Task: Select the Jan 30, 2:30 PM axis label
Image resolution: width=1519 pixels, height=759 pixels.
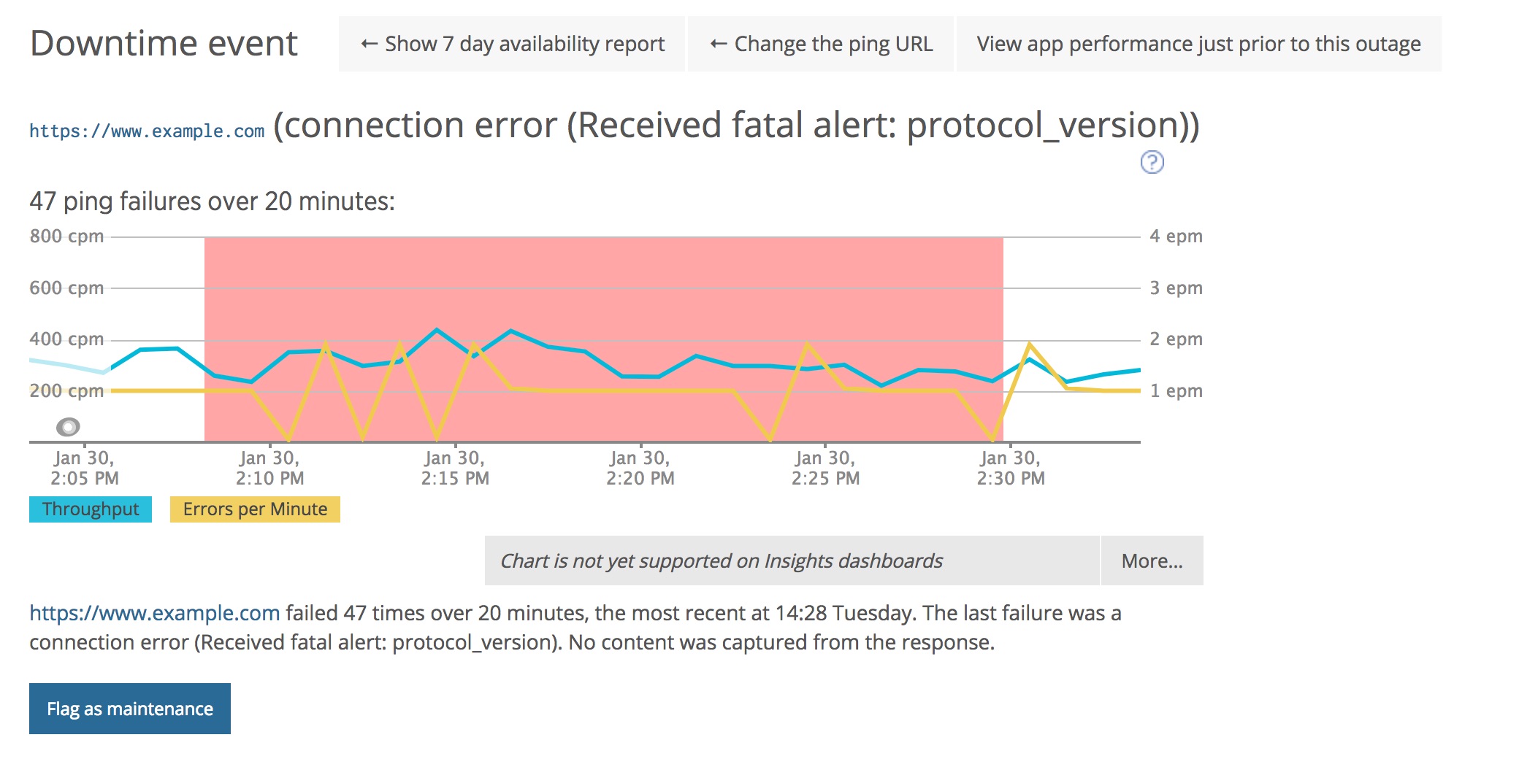Action: point(1011,469)
